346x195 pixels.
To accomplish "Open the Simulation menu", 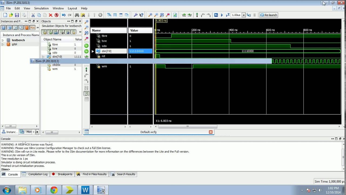I will [41, 8].
